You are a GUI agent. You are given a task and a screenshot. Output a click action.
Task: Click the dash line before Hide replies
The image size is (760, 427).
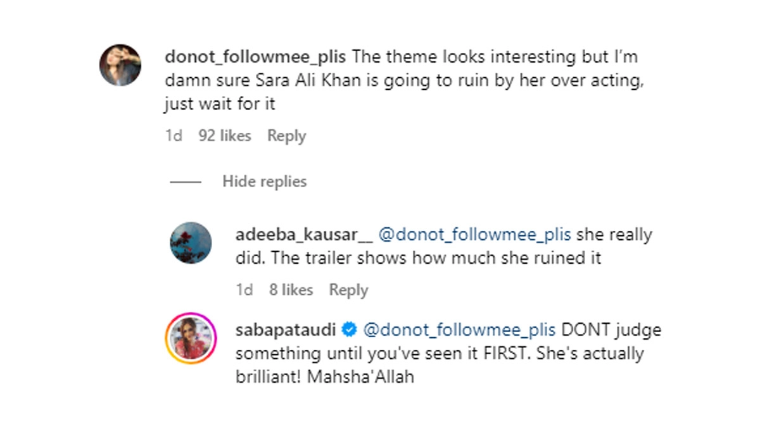pos(186,182)
